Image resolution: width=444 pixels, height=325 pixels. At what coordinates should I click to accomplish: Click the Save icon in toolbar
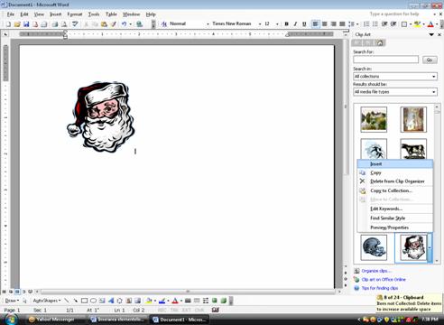26,24
